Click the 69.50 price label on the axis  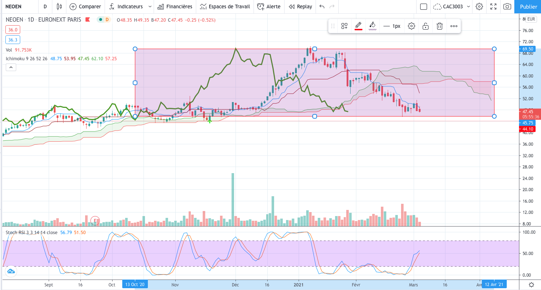[527, 49]
